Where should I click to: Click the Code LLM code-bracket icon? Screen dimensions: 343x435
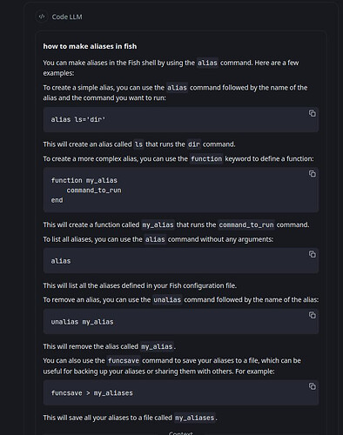(42, 17)
